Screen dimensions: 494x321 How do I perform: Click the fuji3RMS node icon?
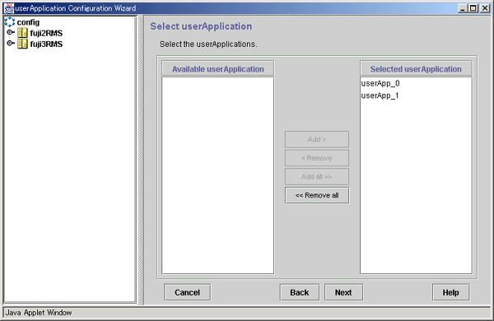[x=22, y=44]
